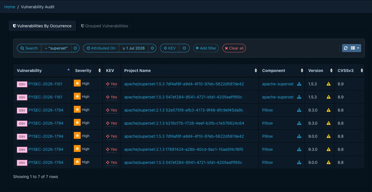The height and width of the screenshot is (192, 372).
Task: Click the crosshair icon in KEV filter
Action: coord(165,48)
